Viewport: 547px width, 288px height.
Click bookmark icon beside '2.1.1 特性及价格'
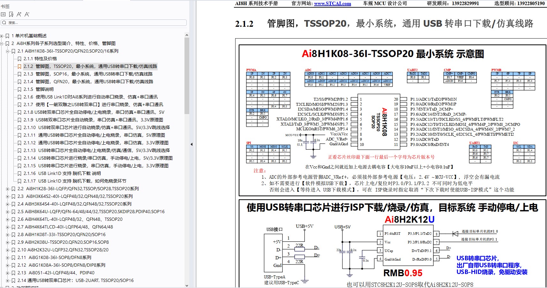pyautogui.click(x=19, y=59)
